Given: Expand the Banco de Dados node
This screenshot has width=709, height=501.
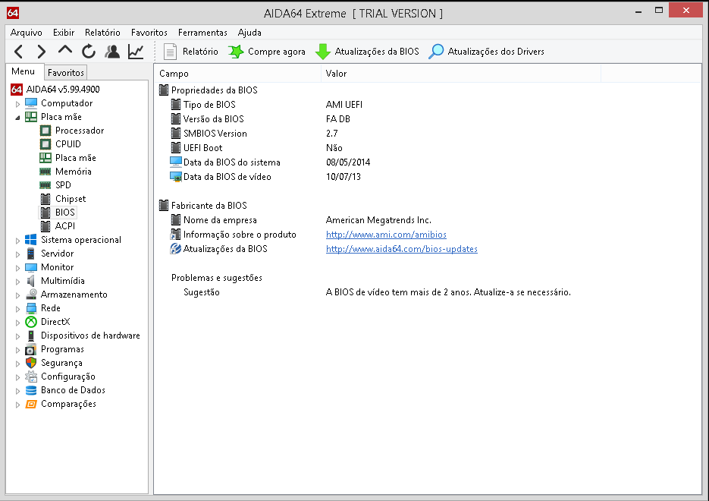Looking at the screenshot, I should [17, 391].
